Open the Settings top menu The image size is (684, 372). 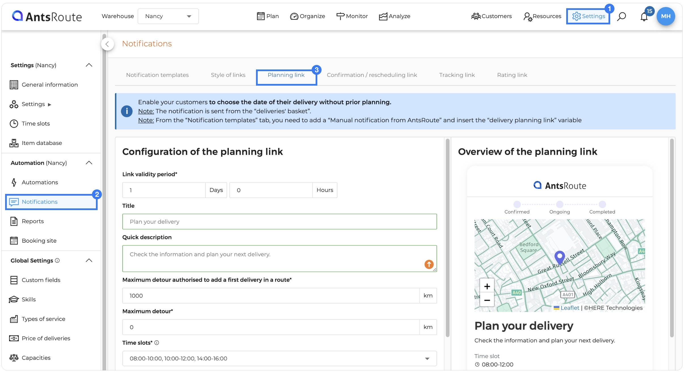(588, 16)
